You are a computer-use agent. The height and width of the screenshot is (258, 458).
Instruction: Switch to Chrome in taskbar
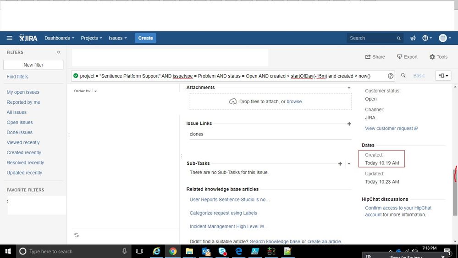(x=173, y=251)
